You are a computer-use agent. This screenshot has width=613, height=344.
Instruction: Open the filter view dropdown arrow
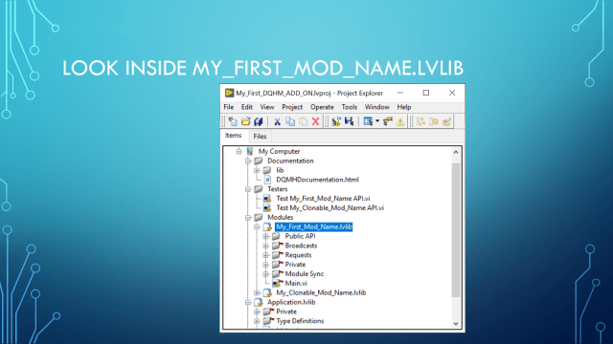[x=377, y=121]
